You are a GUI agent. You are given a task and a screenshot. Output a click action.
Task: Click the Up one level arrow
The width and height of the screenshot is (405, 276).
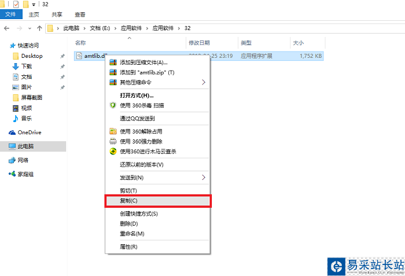tap(39, 28)
